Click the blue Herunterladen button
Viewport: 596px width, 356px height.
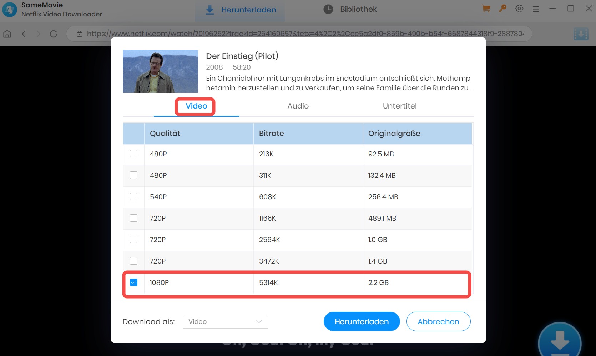(362, 321)
